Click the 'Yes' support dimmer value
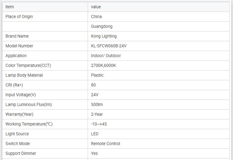This screenshot has width=233, height=160. 94,153
